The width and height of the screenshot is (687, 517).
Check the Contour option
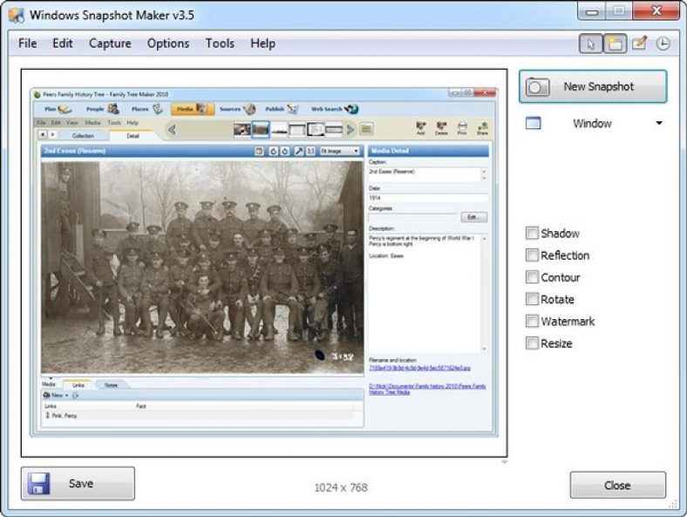[532, 277]
